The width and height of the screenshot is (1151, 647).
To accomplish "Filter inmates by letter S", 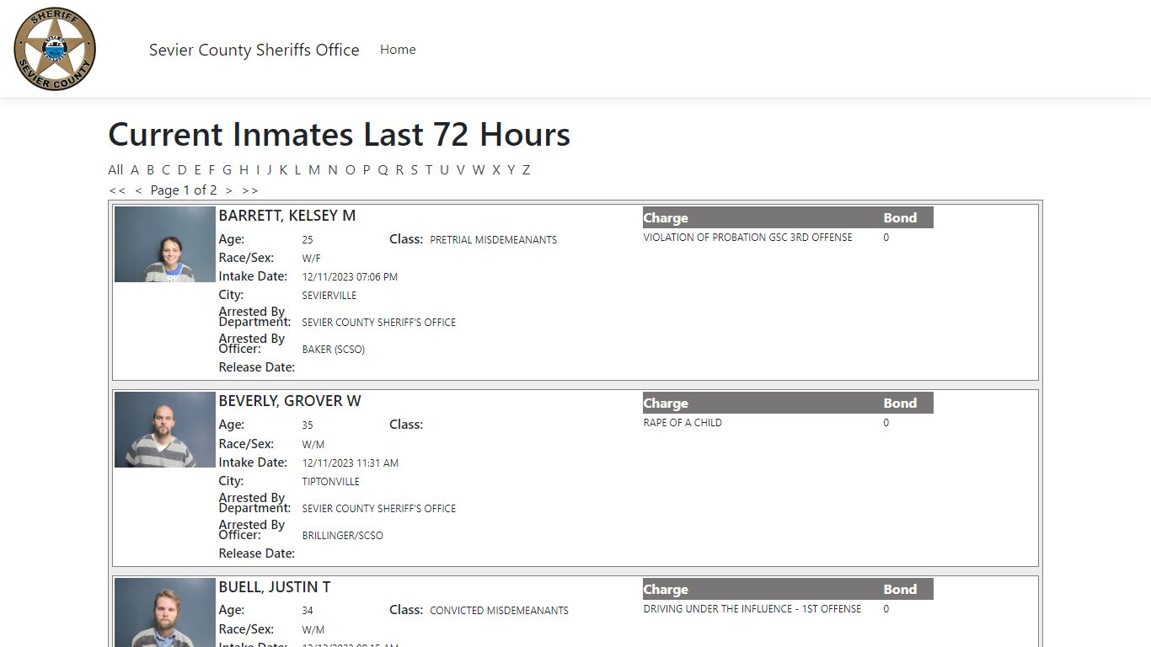I will (414, 169).
